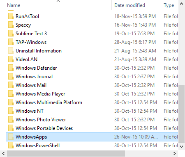Select the Windows Media Player folder name

pyautogui.click(x=40, y=94)
